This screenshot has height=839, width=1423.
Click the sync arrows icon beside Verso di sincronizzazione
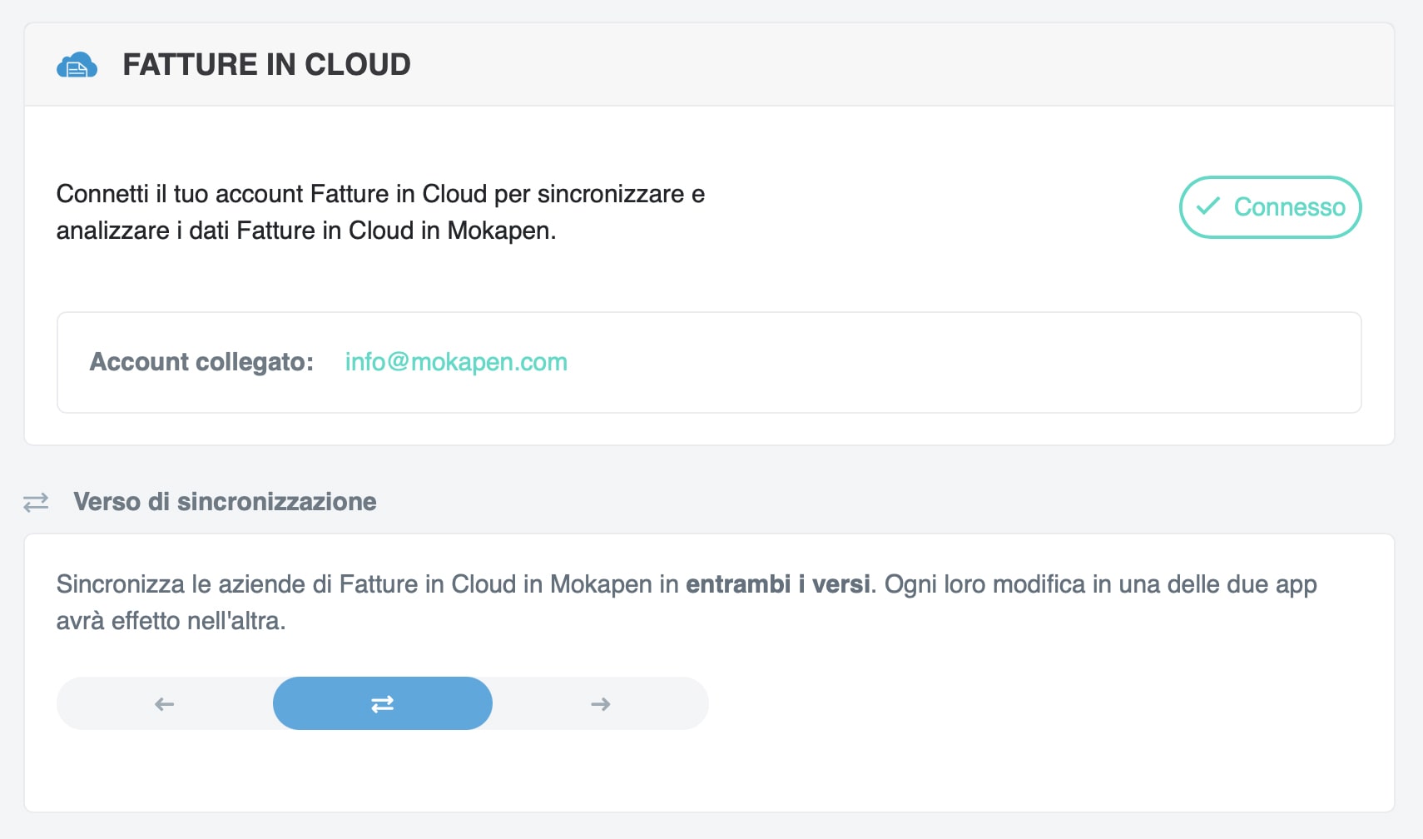[x=36, y=502]
